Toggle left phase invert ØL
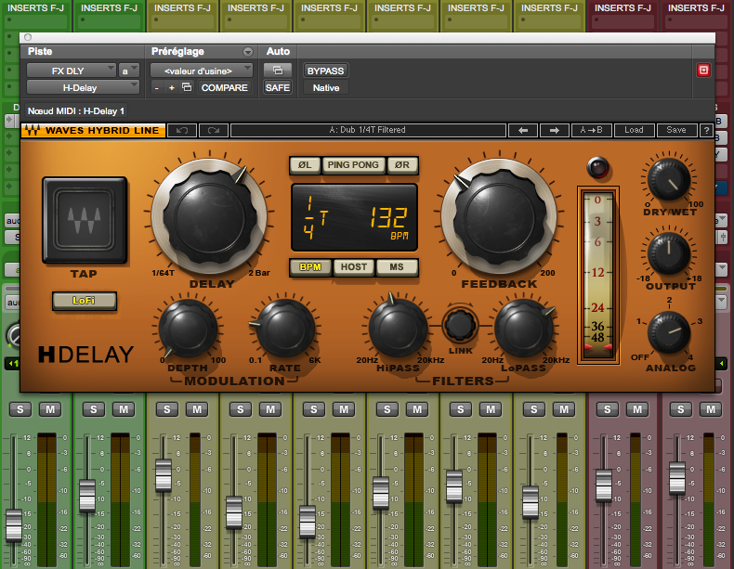The image size is (734, 569). tap(305, 165)
